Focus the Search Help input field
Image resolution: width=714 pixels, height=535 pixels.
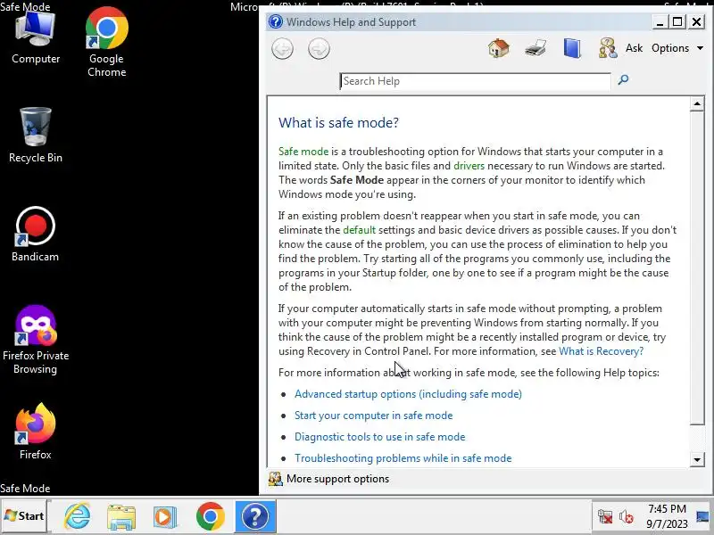(475, 81)
